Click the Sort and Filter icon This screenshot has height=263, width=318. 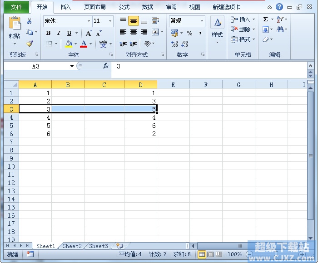[280, 19]
